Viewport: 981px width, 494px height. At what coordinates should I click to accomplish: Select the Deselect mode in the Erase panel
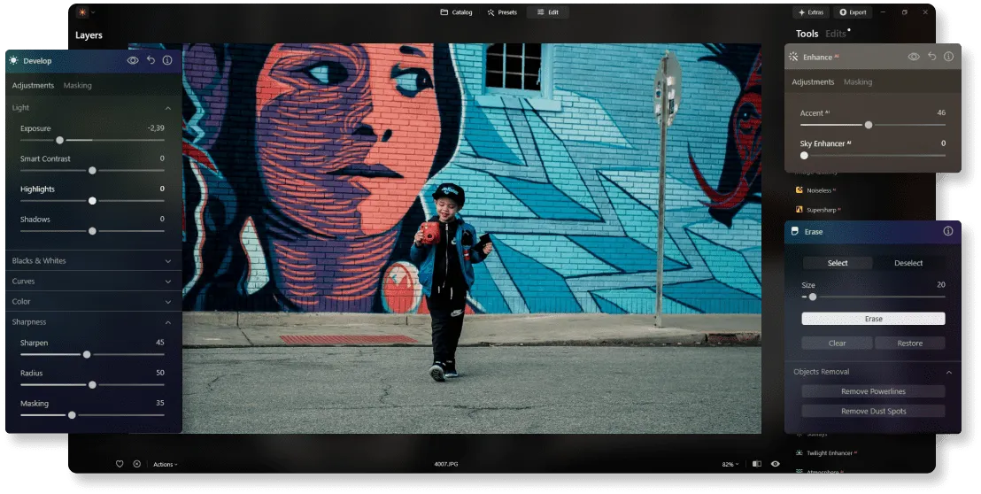point(908,263)
